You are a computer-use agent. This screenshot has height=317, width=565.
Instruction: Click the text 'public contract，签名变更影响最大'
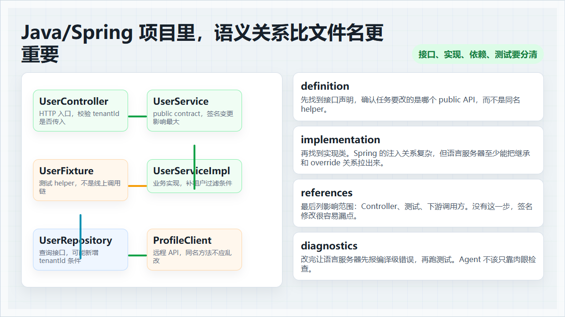click(x=193, y=117)
